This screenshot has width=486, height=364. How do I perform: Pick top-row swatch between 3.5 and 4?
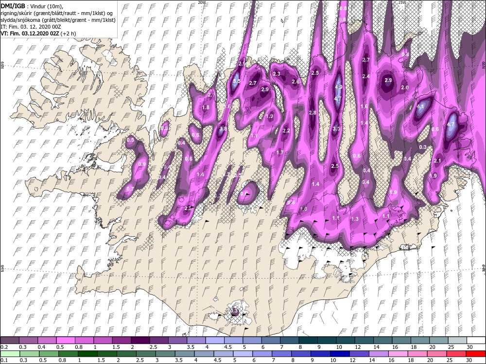coord(196,341)
